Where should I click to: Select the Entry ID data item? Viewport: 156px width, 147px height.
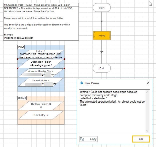coord(41,54)
